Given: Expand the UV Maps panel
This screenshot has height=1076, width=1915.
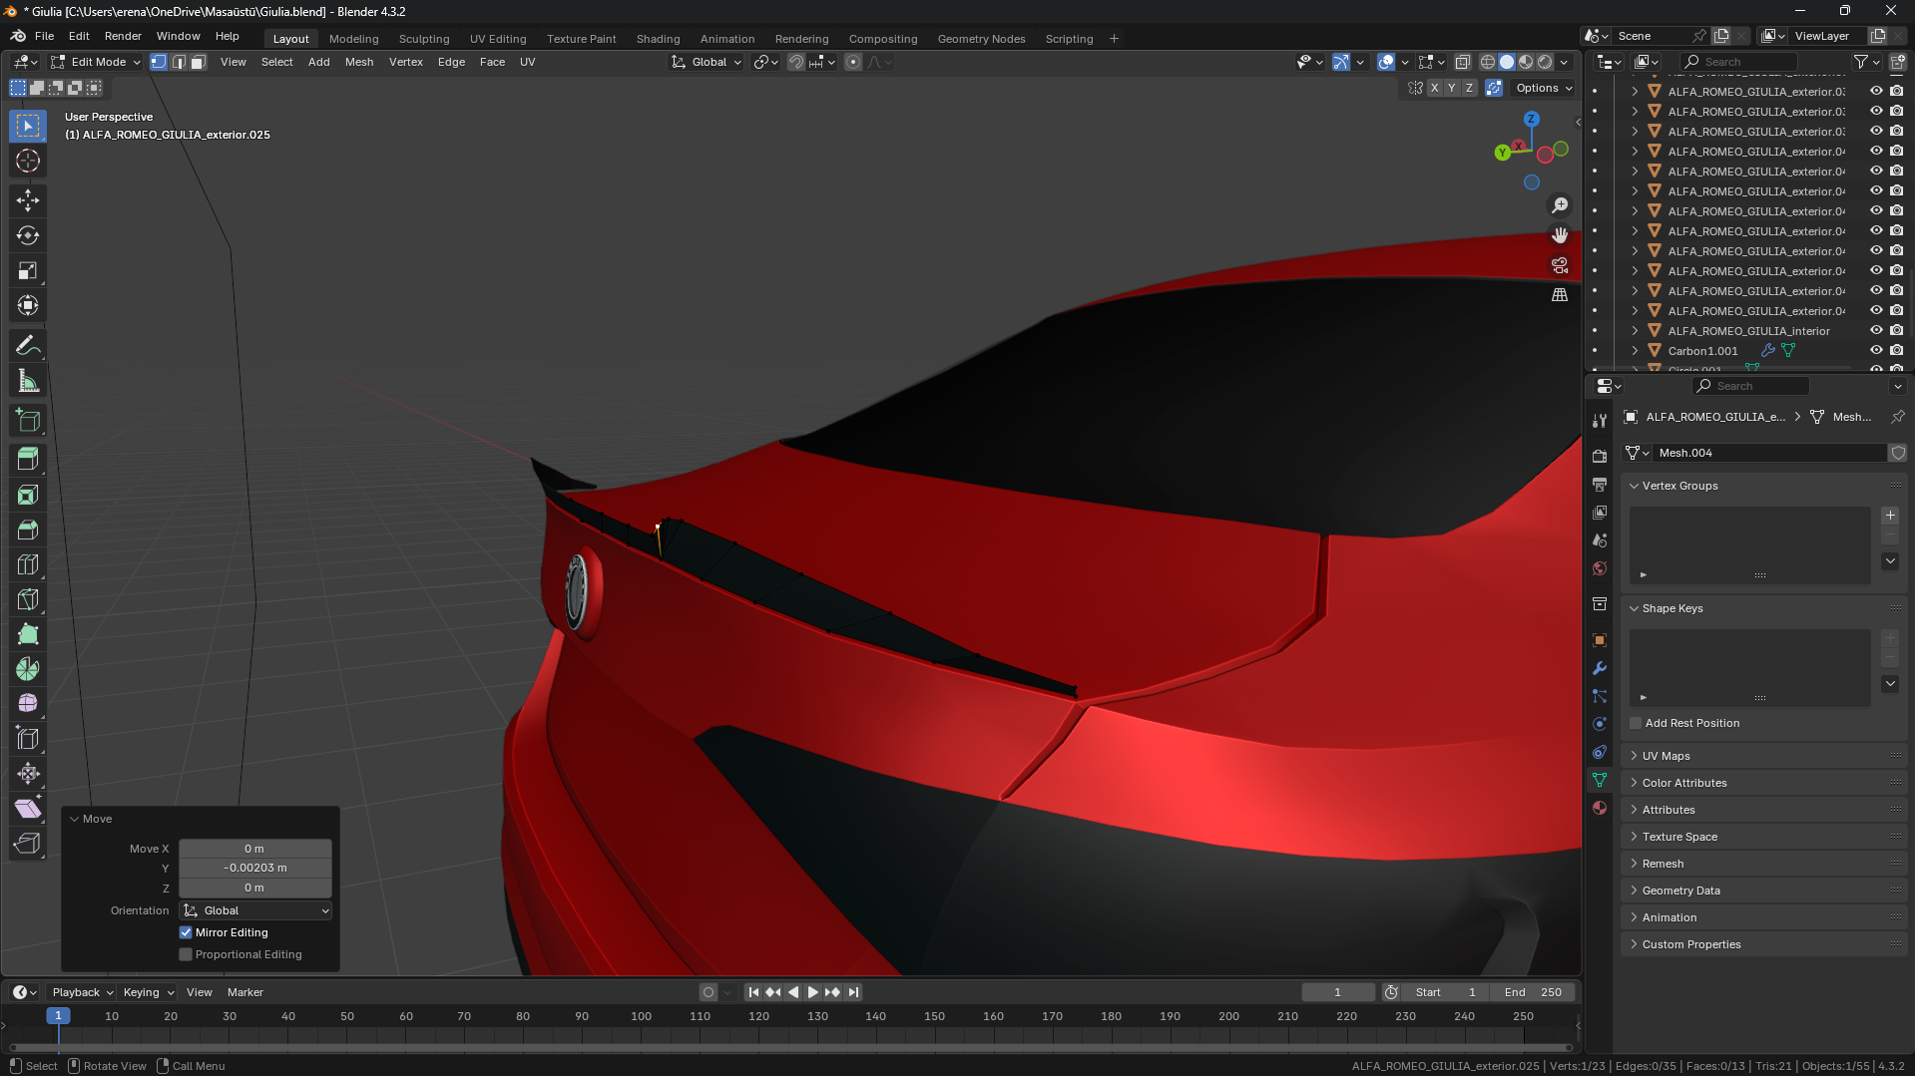Looking at the screenshot, I should coord(1667,756).
